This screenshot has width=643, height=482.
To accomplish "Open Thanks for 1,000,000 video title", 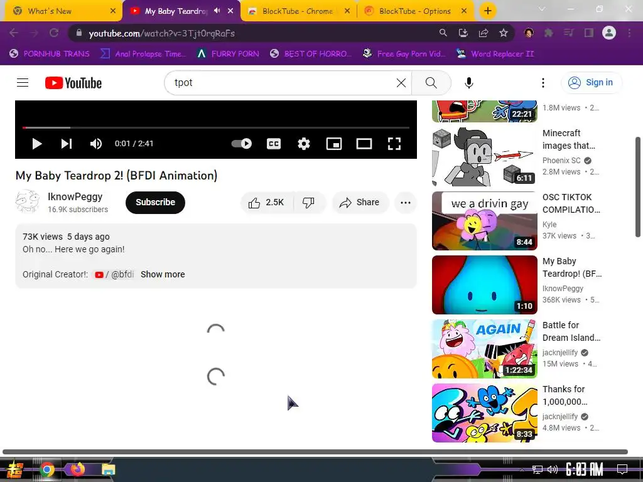I will point(565,395).
